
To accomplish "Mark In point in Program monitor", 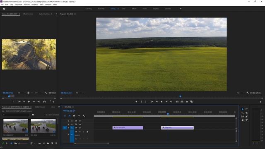I will [141, 102].
